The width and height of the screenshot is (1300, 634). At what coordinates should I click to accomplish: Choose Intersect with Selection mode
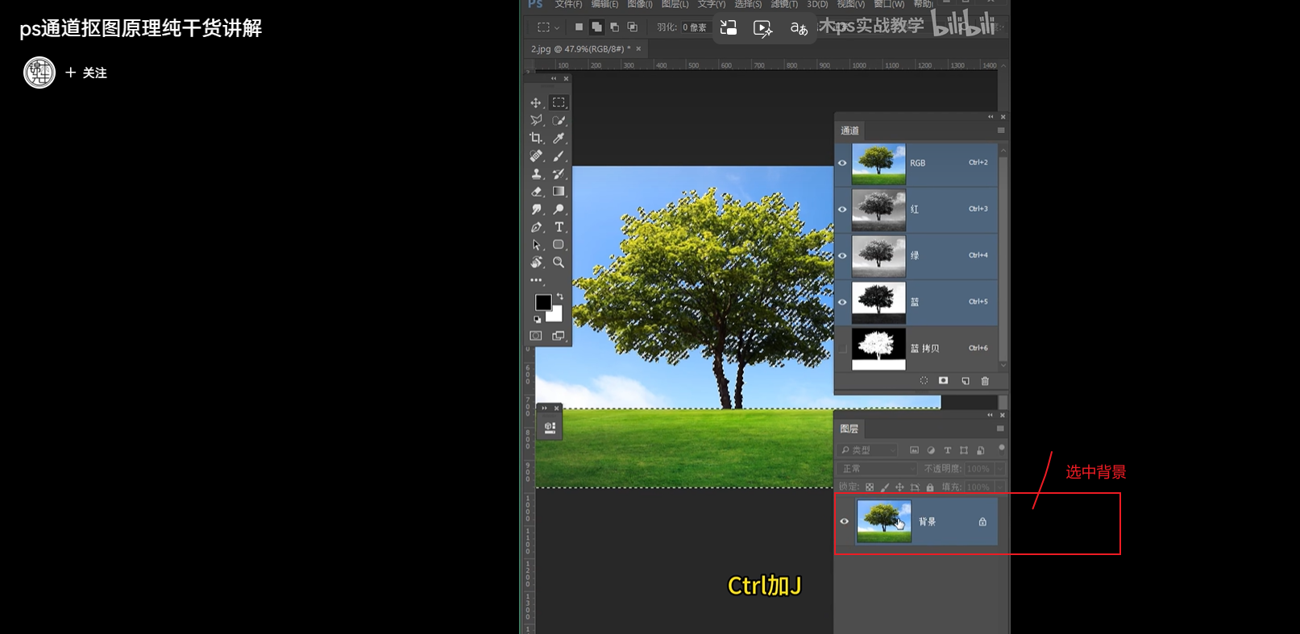point(633,27)
